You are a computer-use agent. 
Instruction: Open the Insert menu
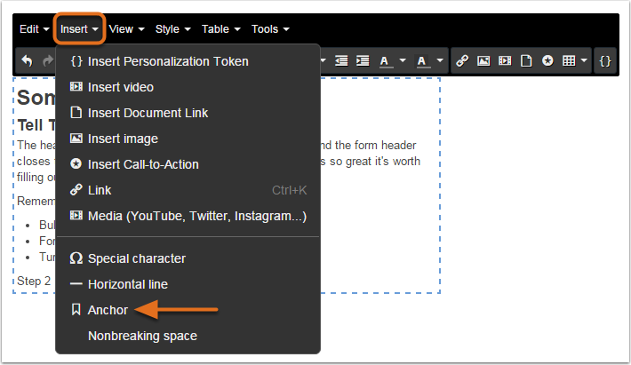(79, 29)
